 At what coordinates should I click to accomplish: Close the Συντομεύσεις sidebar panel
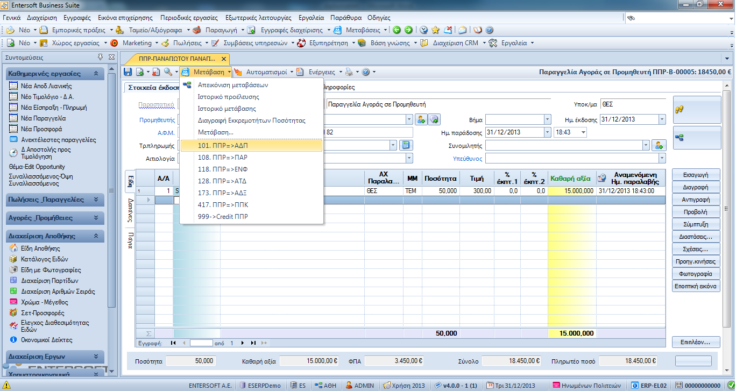pyautogui.click(x=111, y=57)
